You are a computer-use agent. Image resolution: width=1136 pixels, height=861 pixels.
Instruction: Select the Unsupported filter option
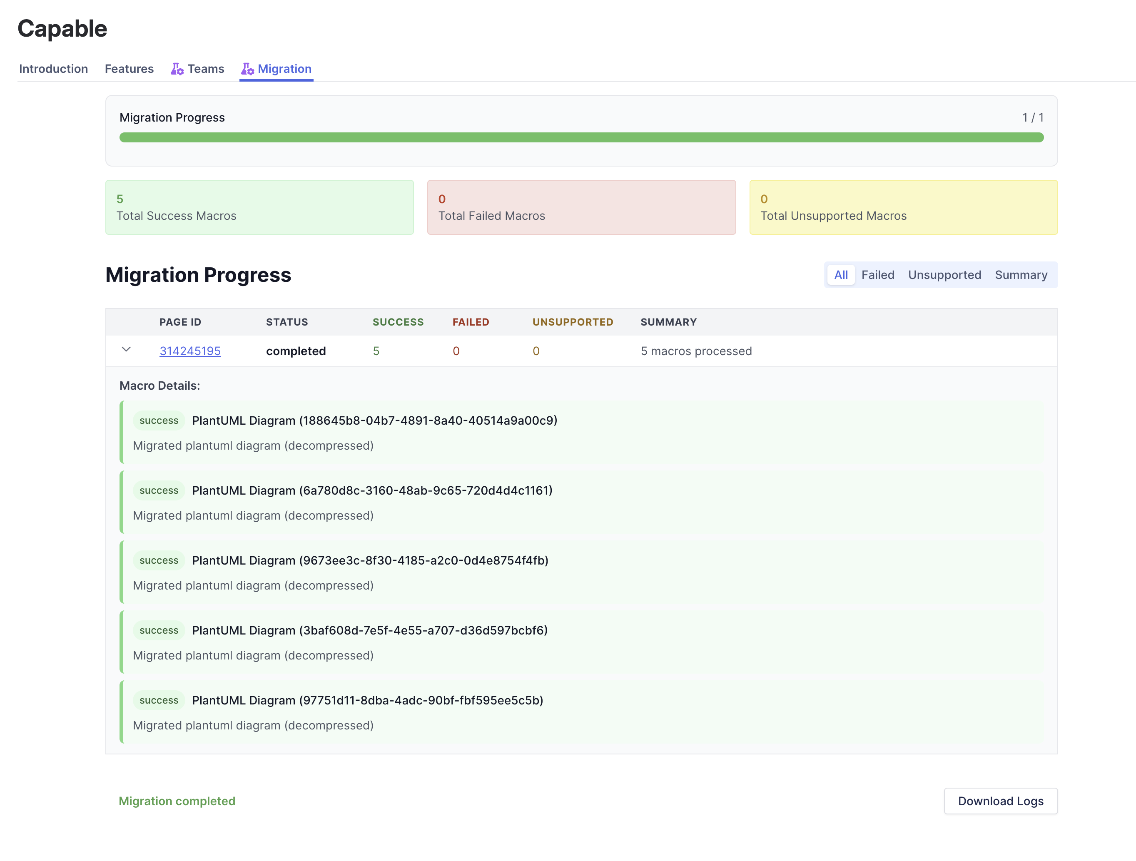pyautogui.click(x=944, y=275)
